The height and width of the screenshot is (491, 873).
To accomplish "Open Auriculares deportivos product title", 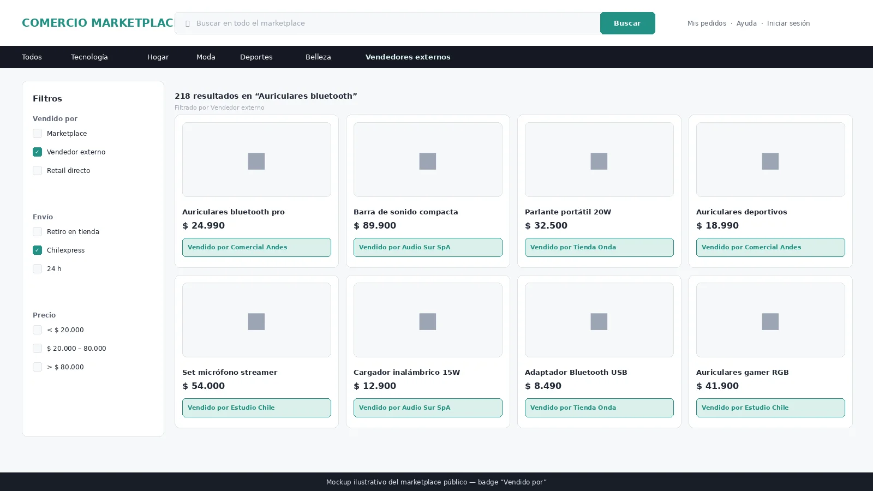I will [742, 212].
